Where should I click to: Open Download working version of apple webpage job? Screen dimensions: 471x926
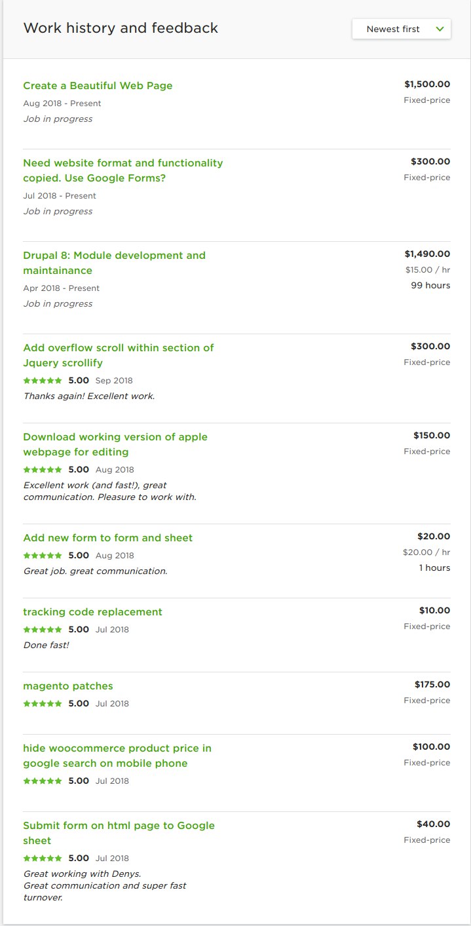(115, 444)
